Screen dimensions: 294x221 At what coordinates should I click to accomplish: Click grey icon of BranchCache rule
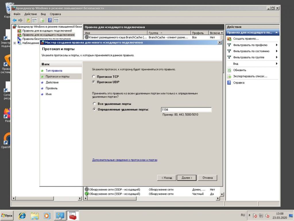point(87,37)
